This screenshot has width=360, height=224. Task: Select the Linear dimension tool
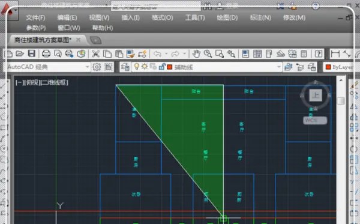(x=335, y=54)
